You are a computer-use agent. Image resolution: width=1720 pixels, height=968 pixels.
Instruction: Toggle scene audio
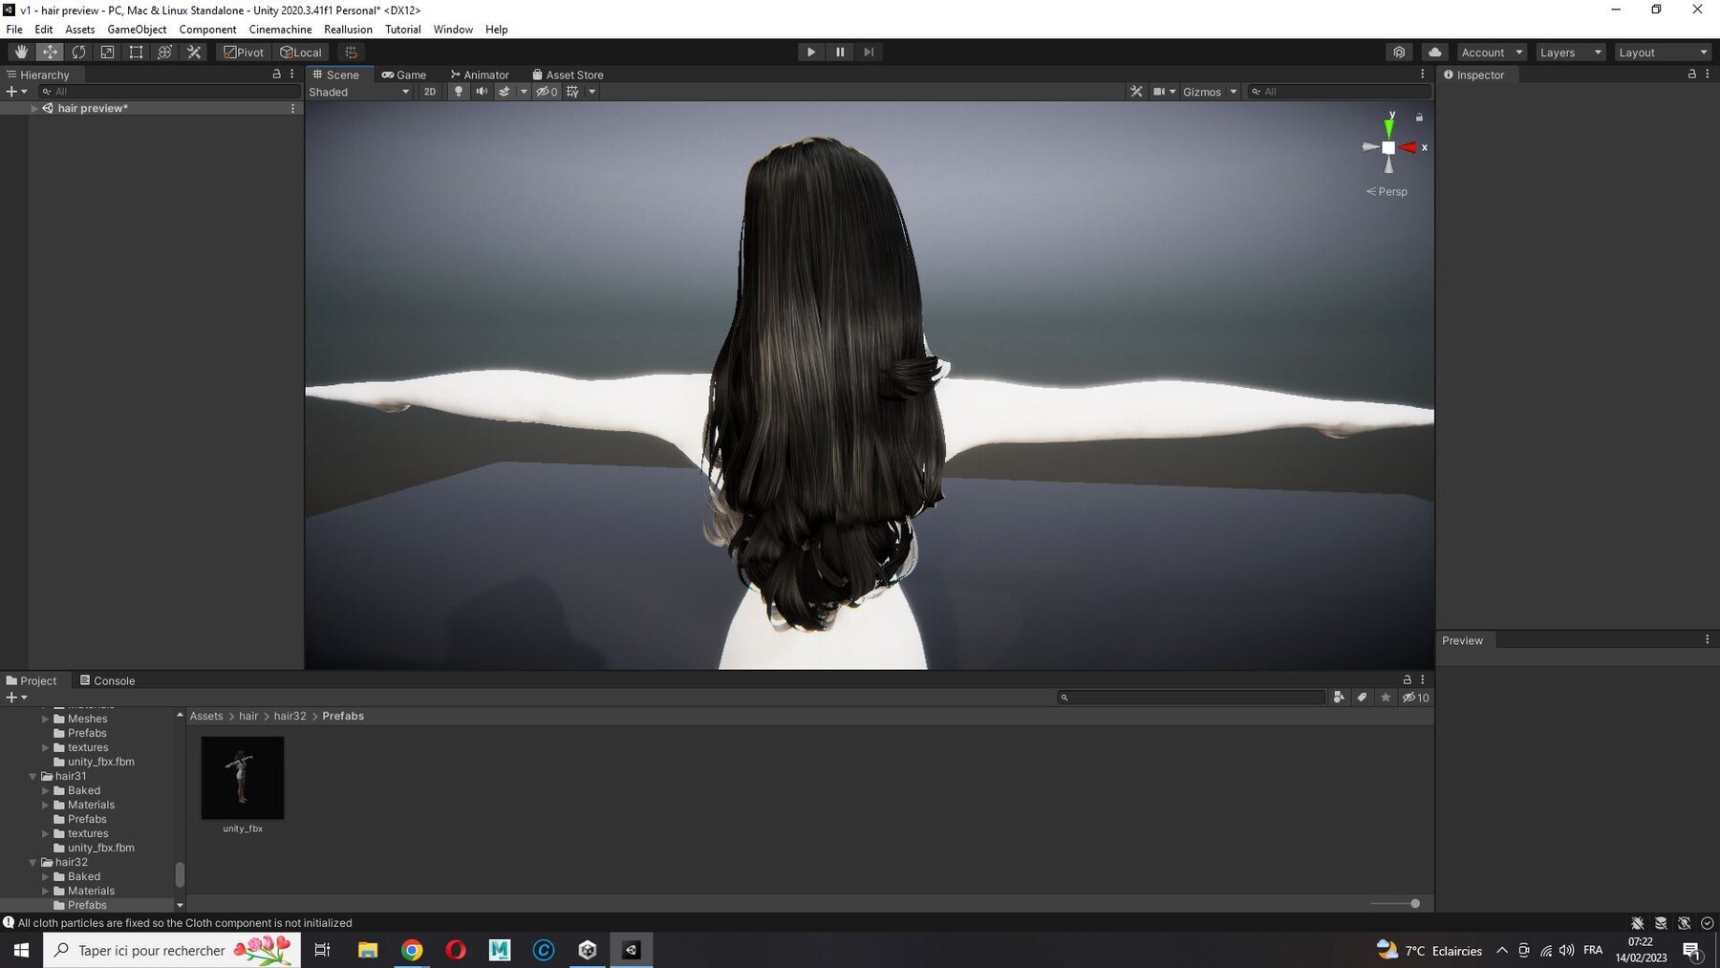click(x=482, y=92)
